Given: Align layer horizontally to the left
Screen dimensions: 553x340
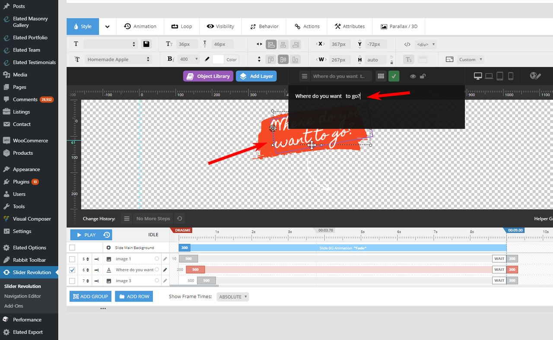Looking at the screenshot, I should 271,44.
